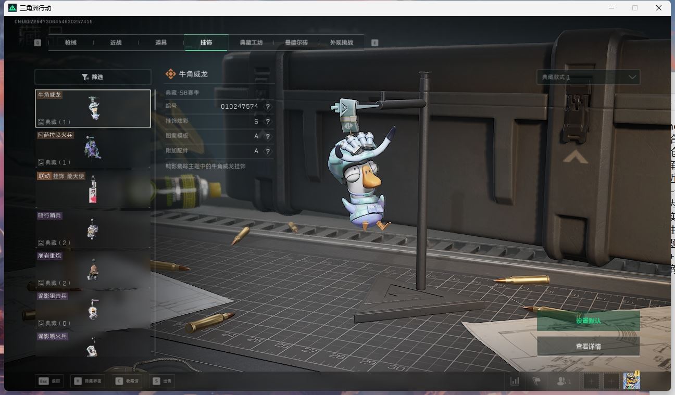Click the 查看详情 button
This screenshot has width=675, height=395.
(588, 346)
